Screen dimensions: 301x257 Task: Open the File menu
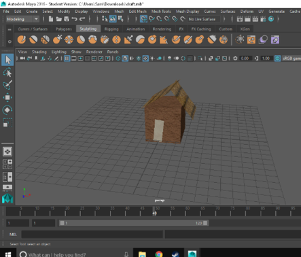pos(6,12)
